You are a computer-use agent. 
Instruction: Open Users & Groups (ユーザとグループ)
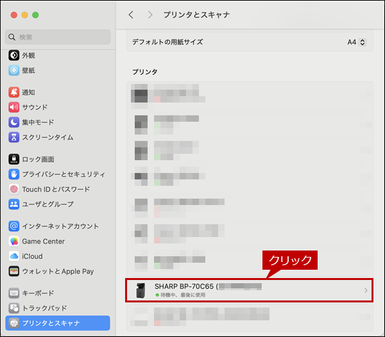[x=47, y=204]
